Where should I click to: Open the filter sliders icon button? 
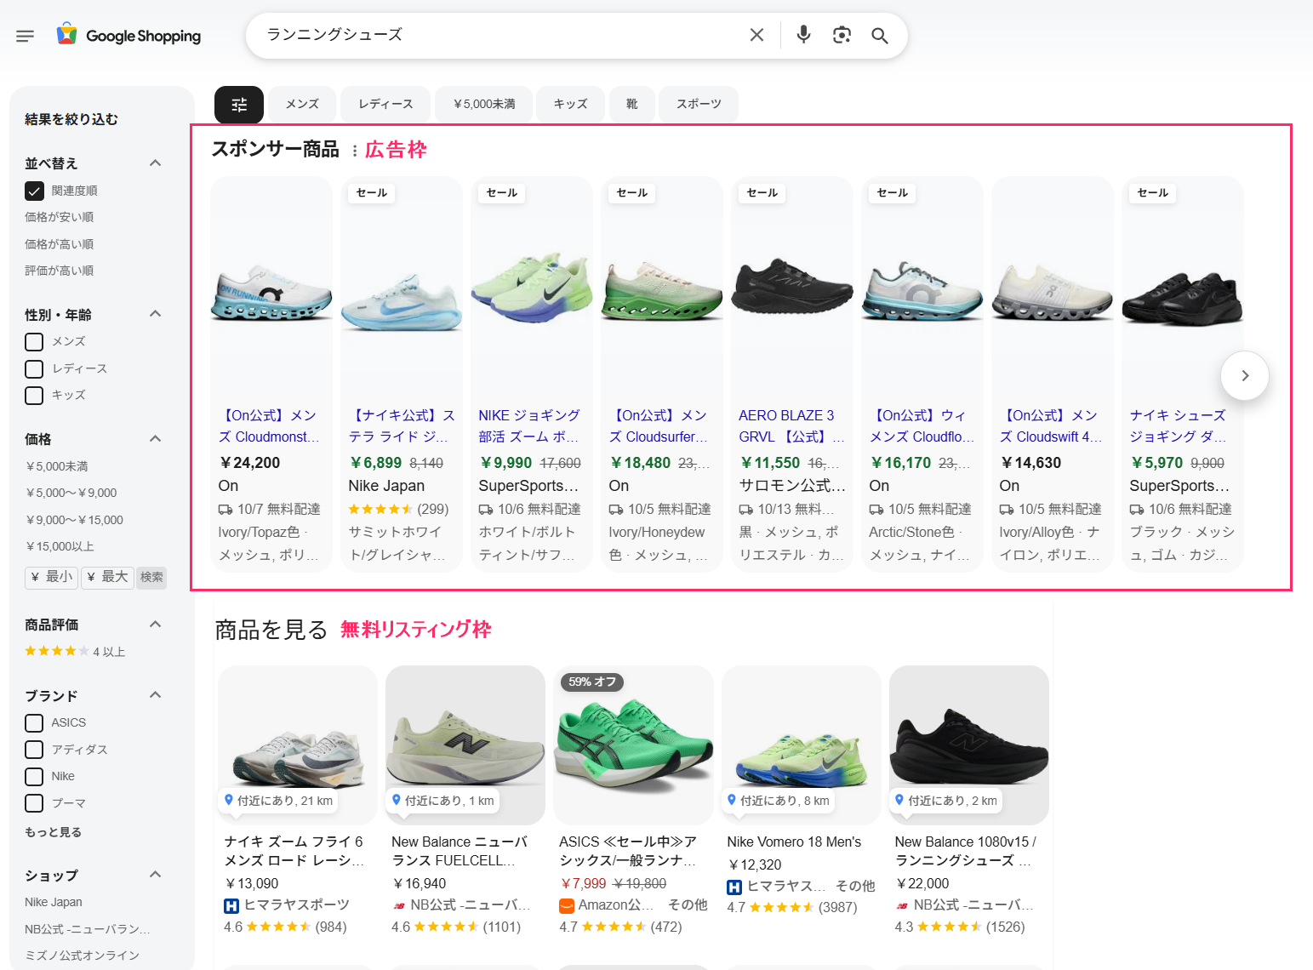(x=239, y=105)
